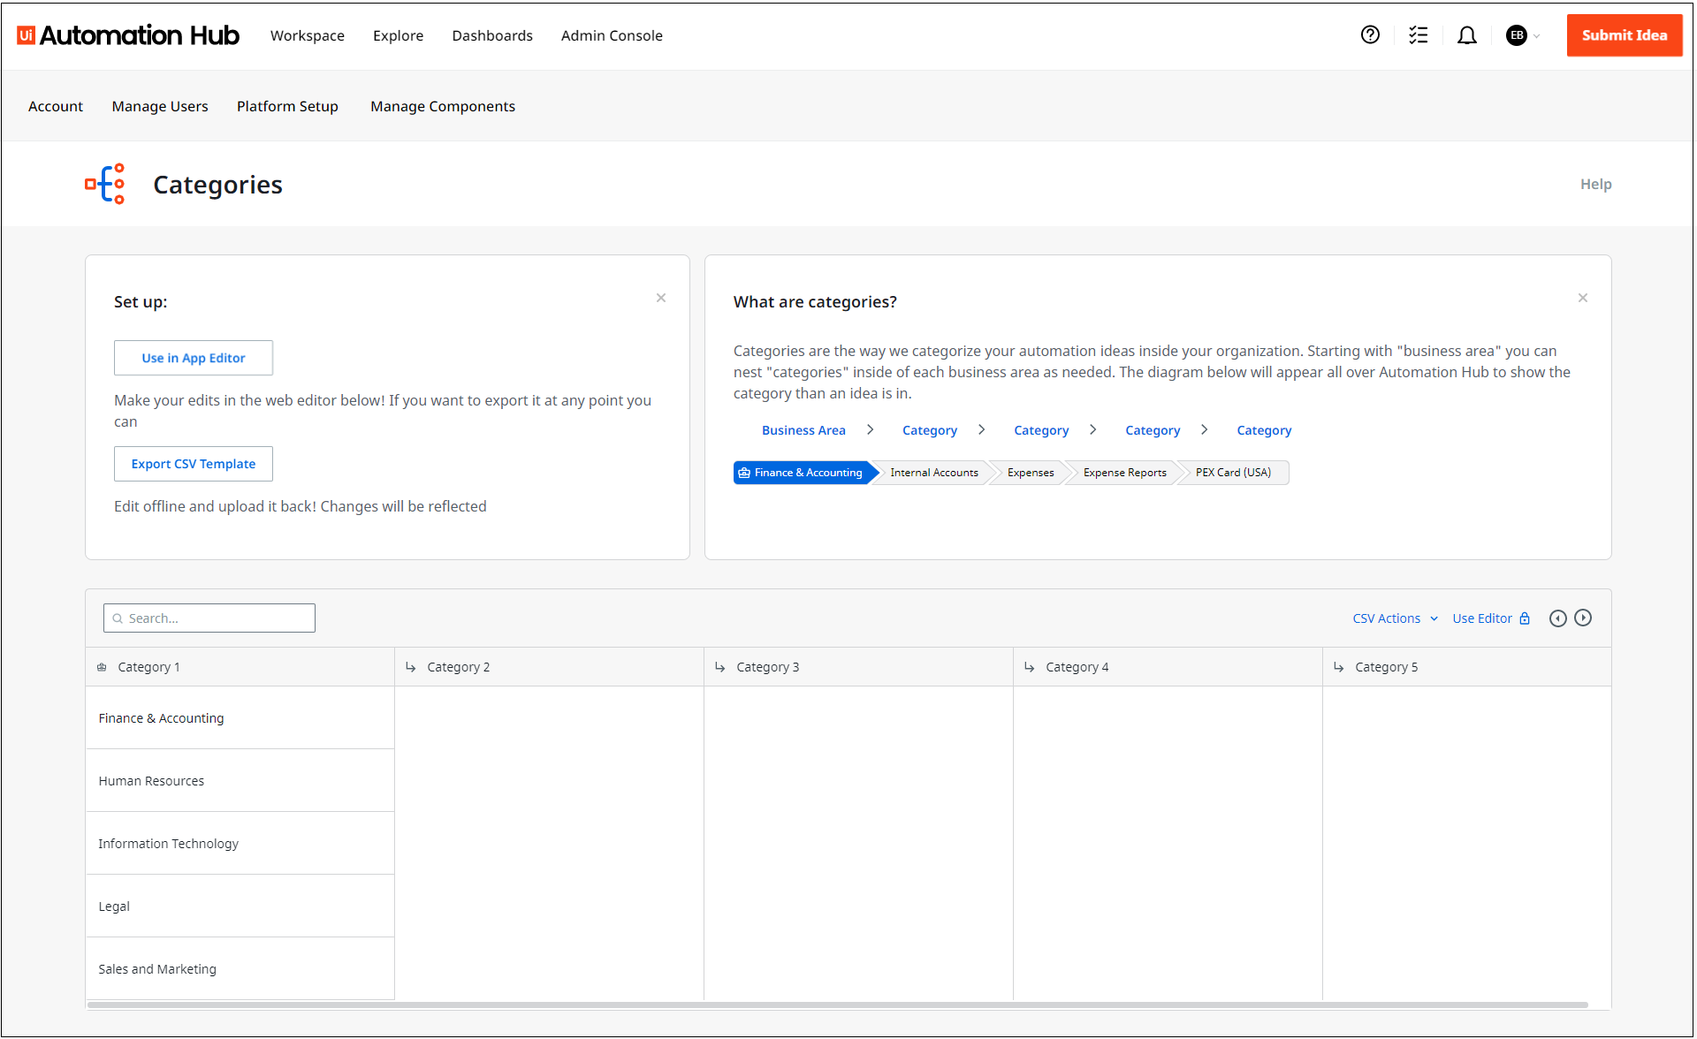Click the Use Editor link
The width and height of the screenshot is (1697, 1039).
coord(1482,618)
